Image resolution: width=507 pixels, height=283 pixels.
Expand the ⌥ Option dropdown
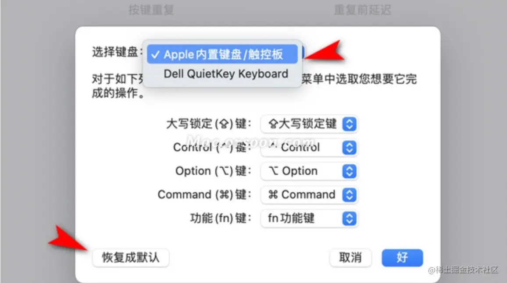(309, 171)
